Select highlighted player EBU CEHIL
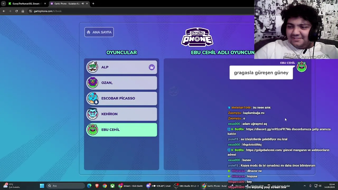 point(122,130)
